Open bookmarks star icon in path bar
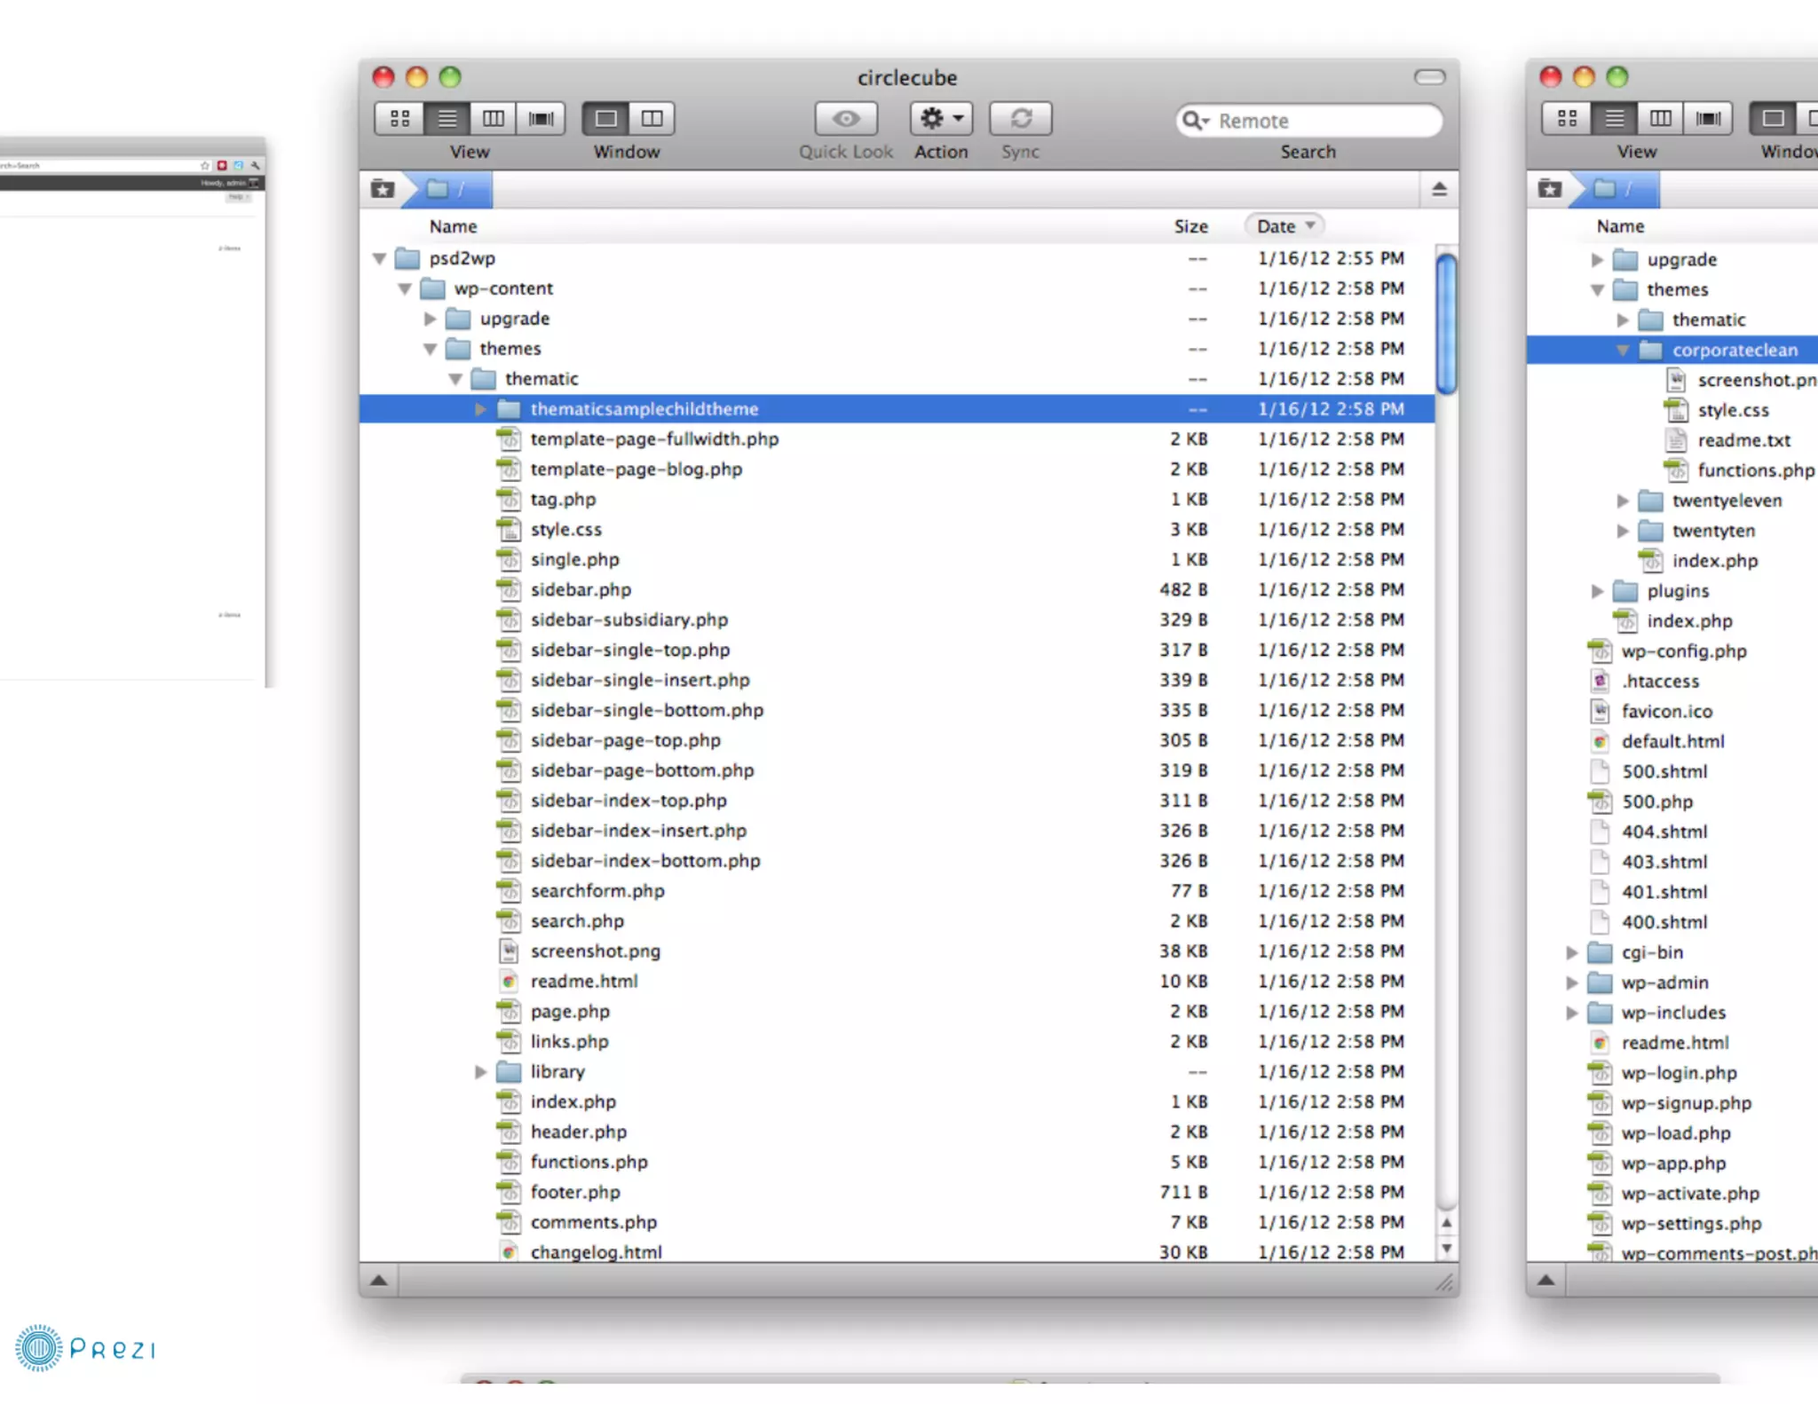The image size is (1818, 1404). coord(383,189)
